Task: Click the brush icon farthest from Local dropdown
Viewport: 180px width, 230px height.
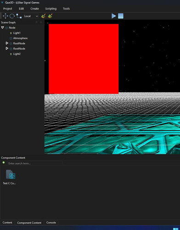Action: click(50, 16)
